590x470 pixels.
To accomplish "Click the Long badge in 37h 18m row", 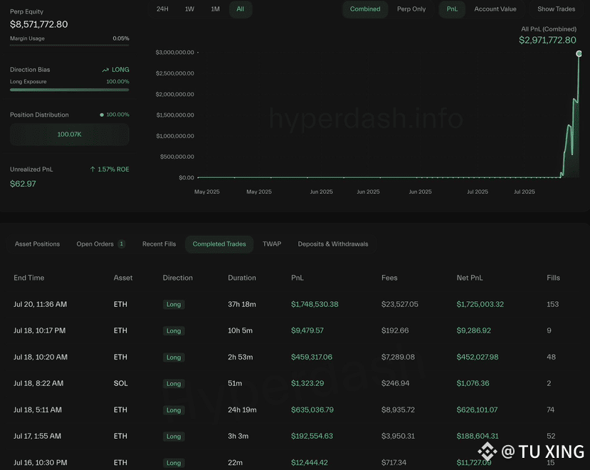I will [174, 304].
